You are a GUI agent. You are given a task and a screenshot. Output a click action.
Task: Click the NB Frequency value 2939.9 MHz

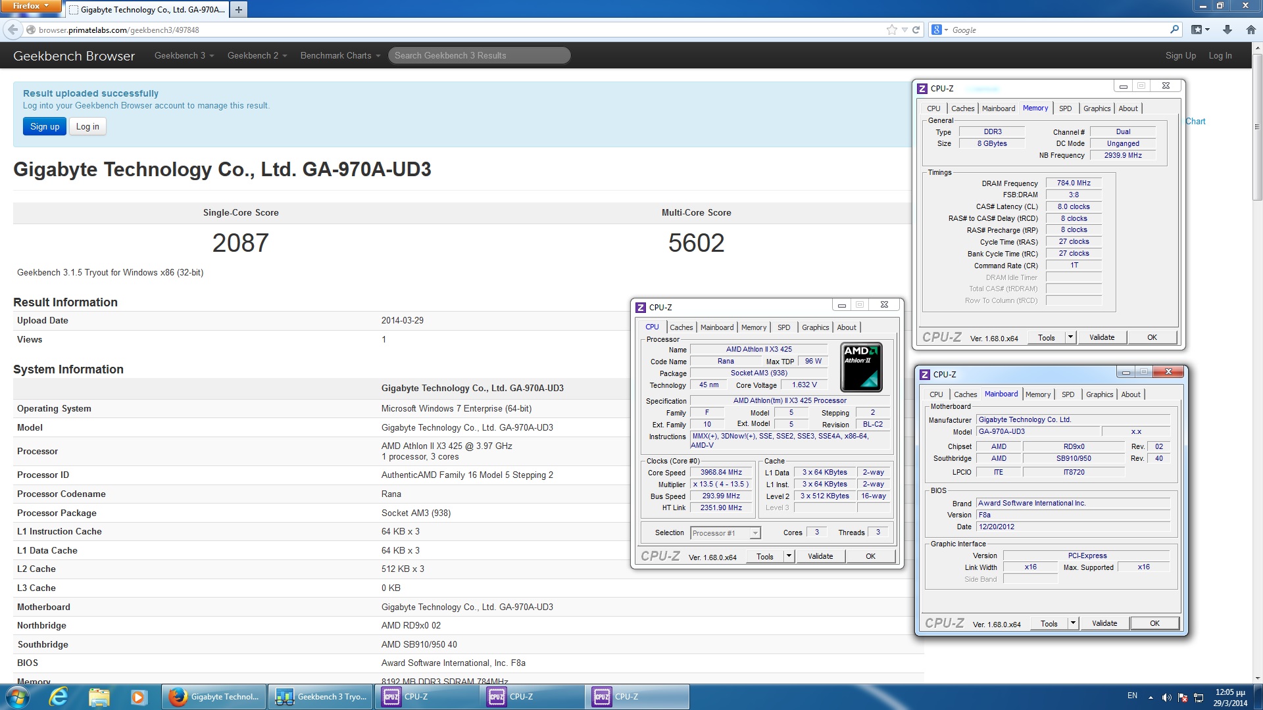point(1123,156)
